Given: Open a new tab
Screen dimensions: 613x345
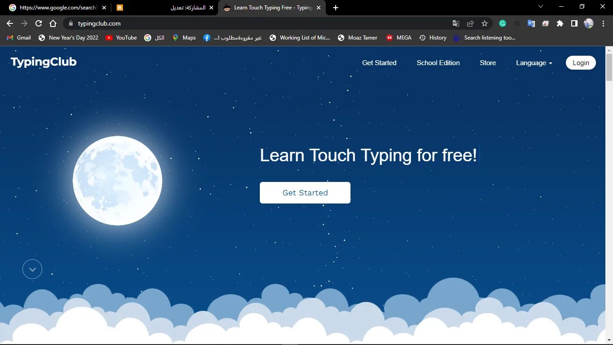Looking at the screenshot, I should pyautogui.click(x=336, y=8).
